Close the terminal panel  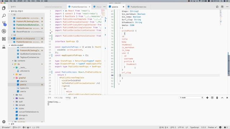click(x=227, y=98)
